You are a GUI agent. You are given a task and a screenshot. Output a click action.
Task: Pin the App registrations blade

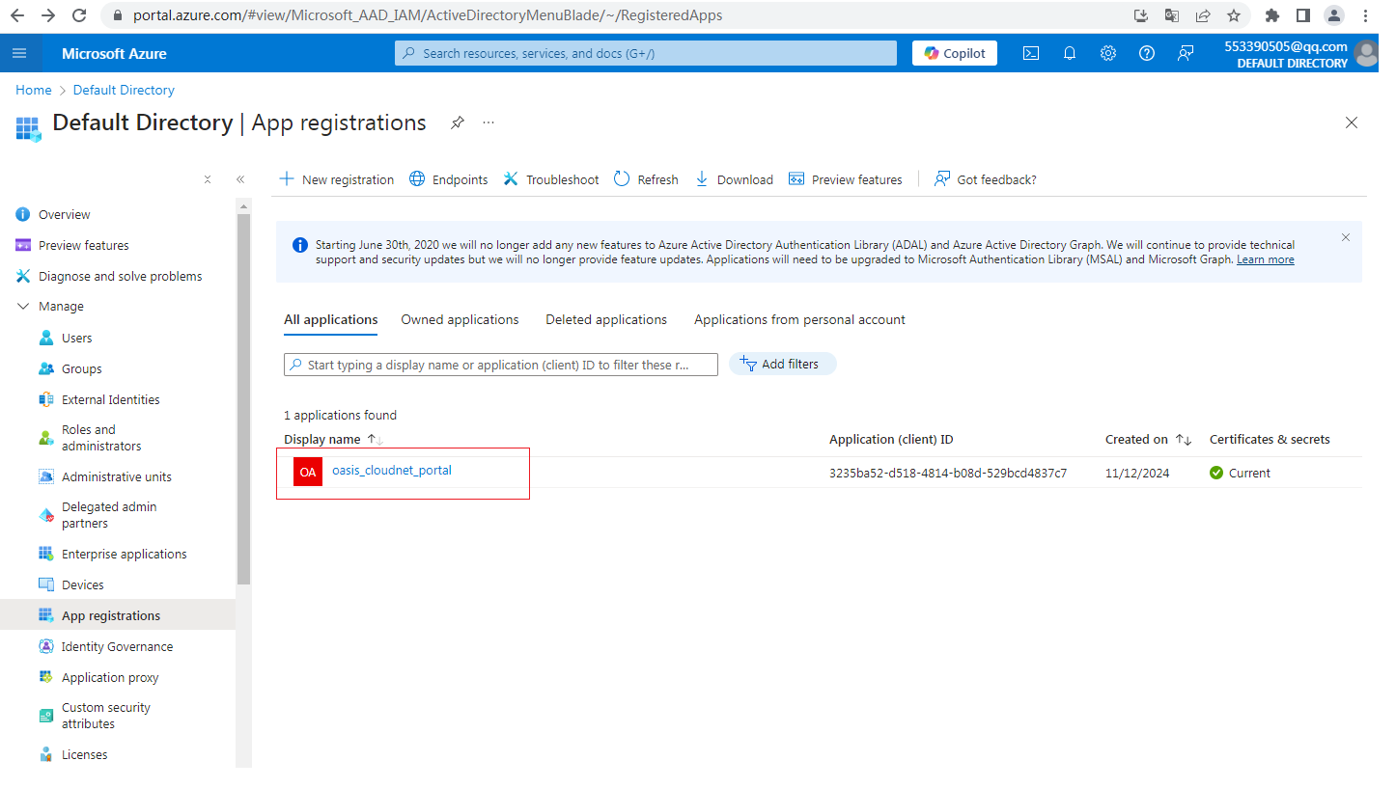[x=458, y=122]
